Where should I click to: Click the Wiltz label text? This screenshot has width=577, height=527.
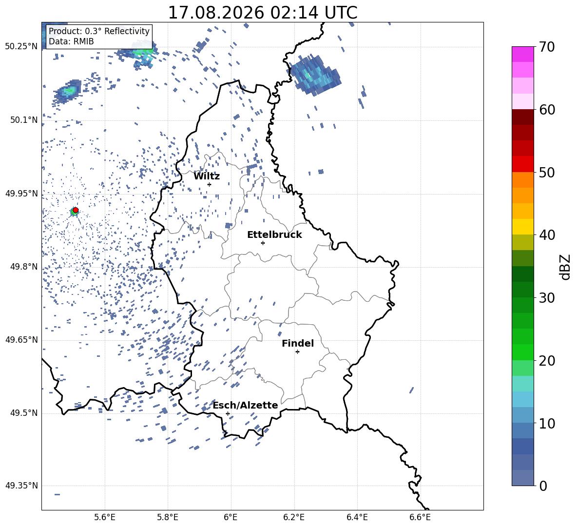(207, 176)
